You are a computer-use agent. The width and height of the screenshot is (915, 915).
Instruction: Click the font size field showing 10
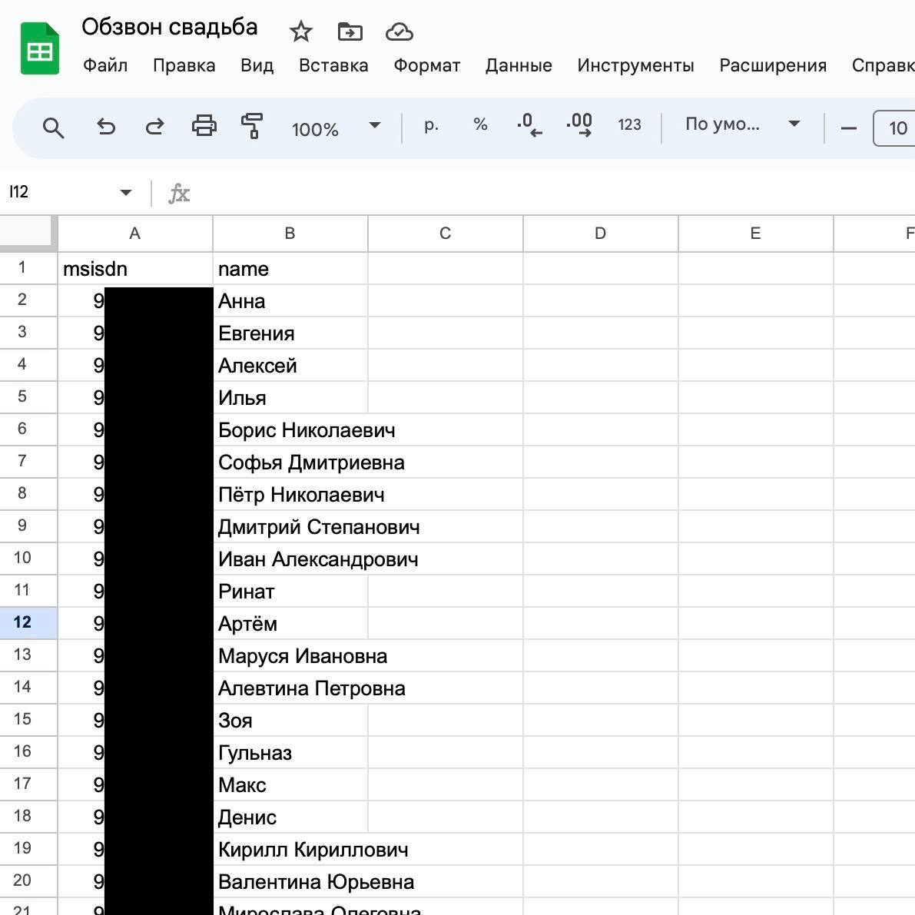click(x=894, y=128)
